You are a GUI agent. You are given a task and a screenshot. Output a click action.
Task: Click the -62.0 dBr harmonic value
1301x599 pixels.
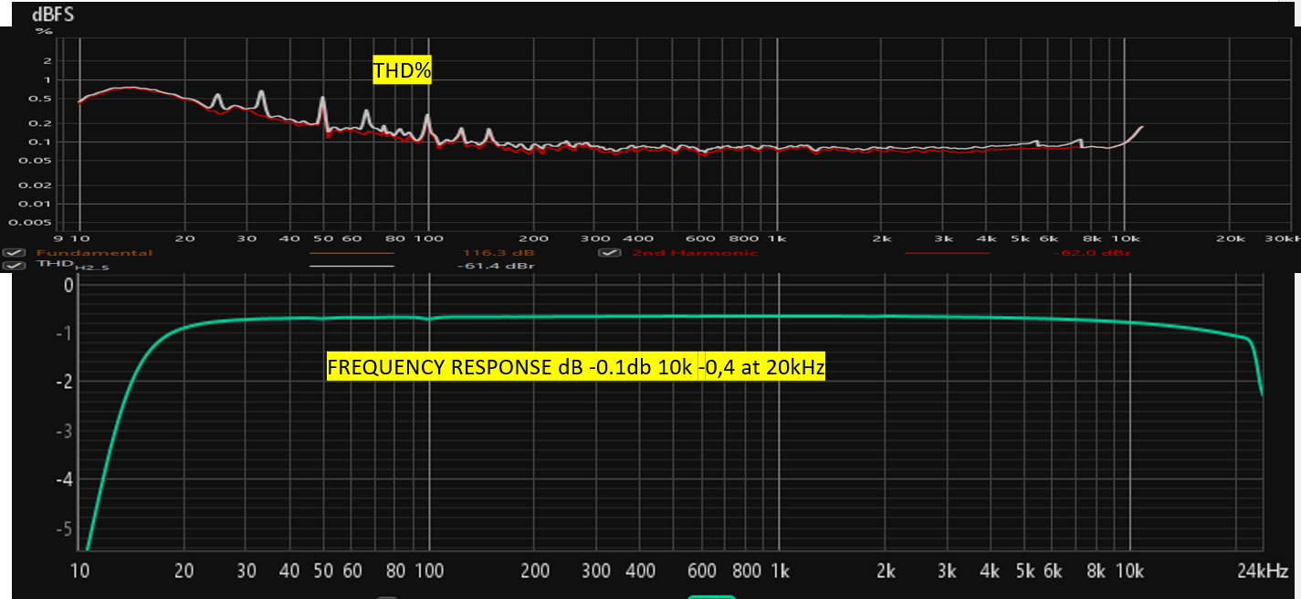[x=1093, y=253]
